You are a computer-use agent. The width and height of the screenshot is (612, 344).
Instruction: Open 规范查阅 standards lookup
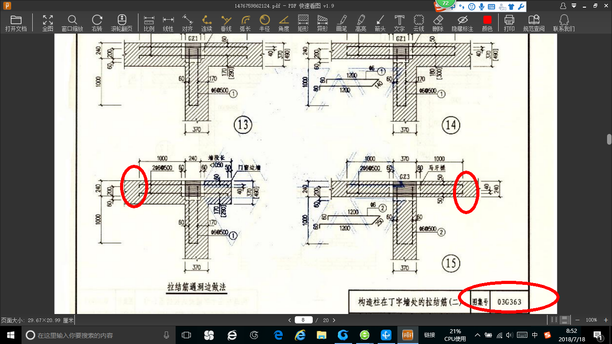pos(534,23)
